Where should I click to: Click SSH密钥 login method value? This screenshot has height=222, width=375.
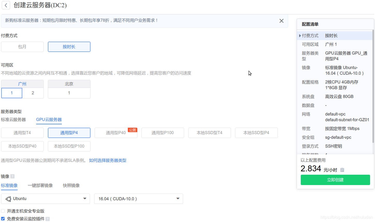point(334,146)
